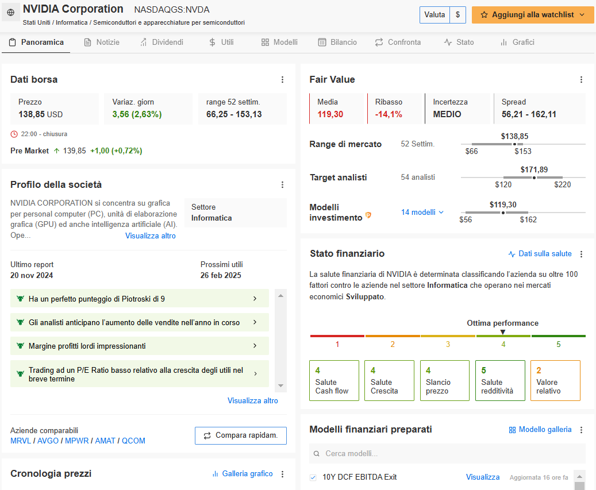Image resolution: width=596 pixels, height=490 pixels.
Task: Click the pulse icon beside Dati sulla salute
Action: (x=512, y=254)
